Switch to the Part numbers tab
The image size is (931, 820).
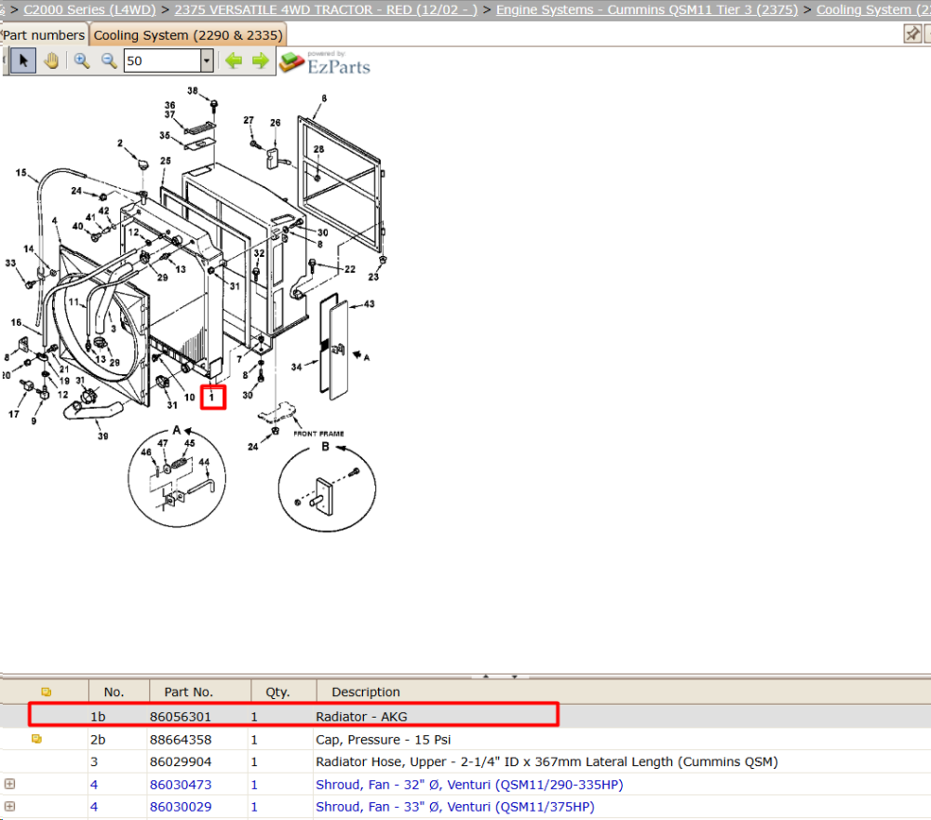click(x=44, y=35)
